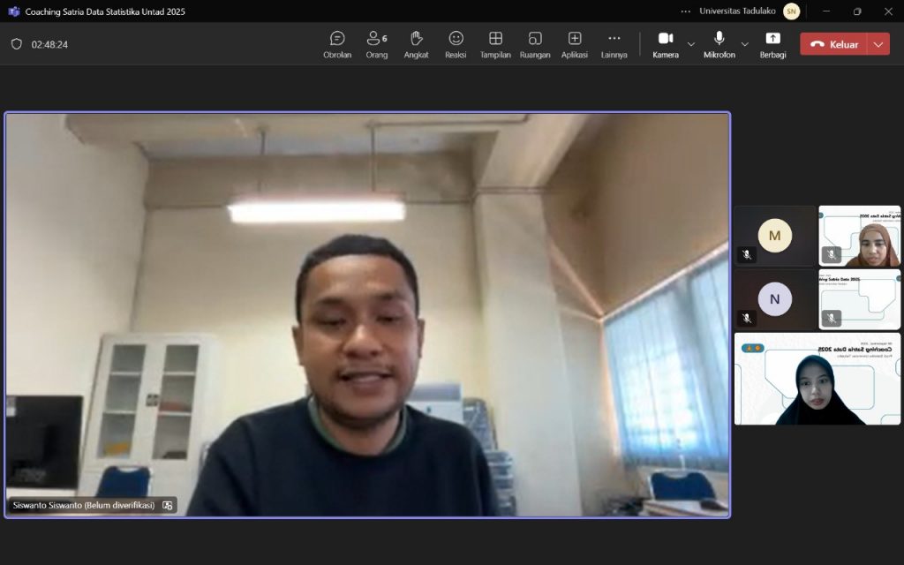
Task: Raise hand with Angkat button
Action: point(416,44)
